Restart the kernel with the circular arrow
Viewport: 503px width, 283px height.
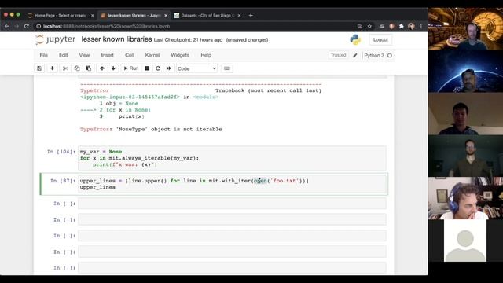[x=158, y=68]
